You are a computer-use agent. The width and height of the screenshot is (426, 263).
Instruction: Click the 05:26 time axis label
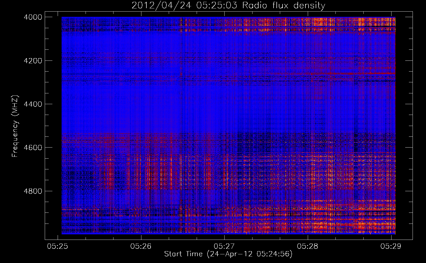click(141, 246)
